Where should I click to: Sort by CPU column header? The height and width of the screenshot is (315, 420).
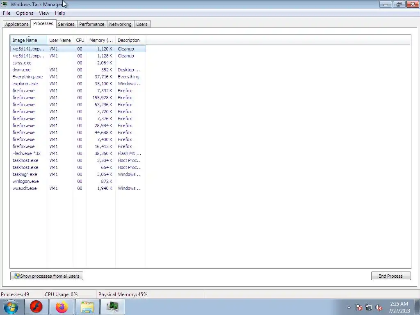point(80,40)
